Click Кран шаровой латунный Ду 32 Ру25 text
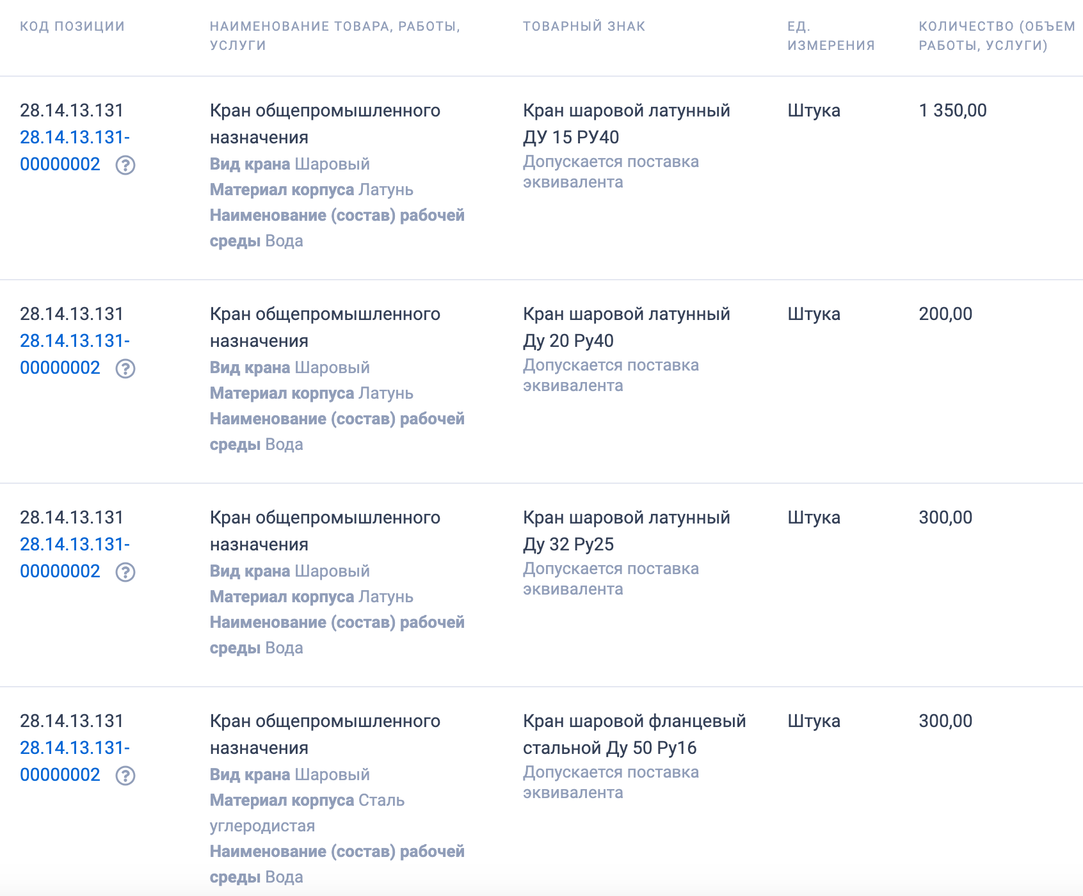The image size is (1083, 896). pos(626,530)
